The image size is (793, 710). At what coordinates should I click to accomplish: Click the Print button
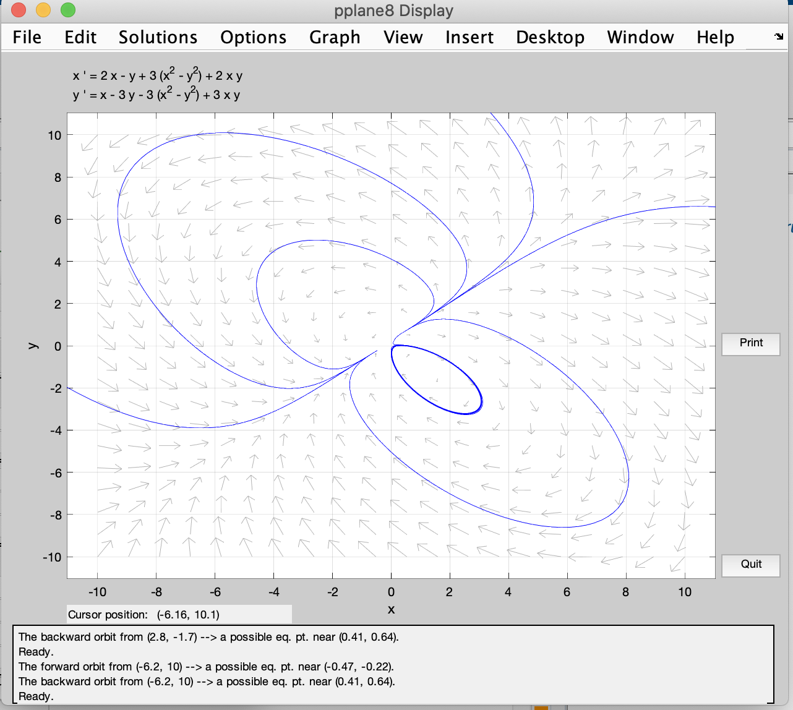coord(751,343)
